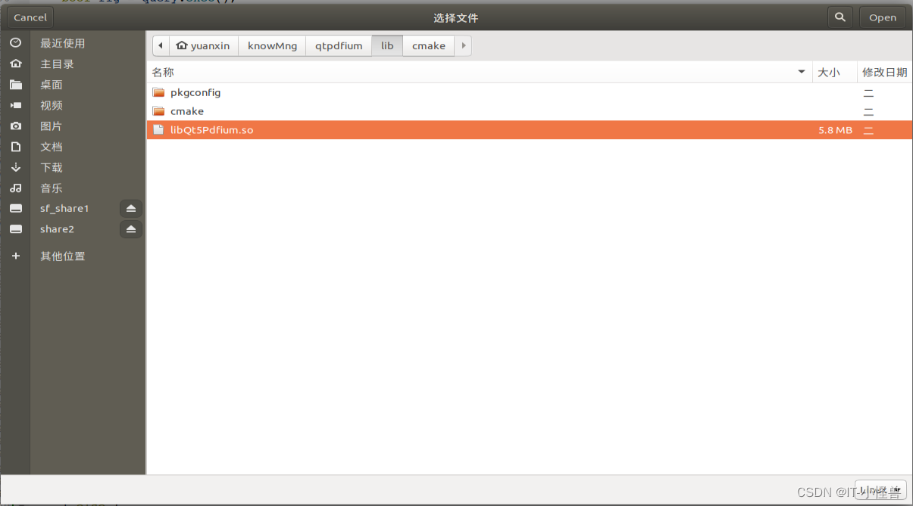The image size is (913, 506).
Task: Click the forward breadcrumb chevron
Action: coord(463,45)
